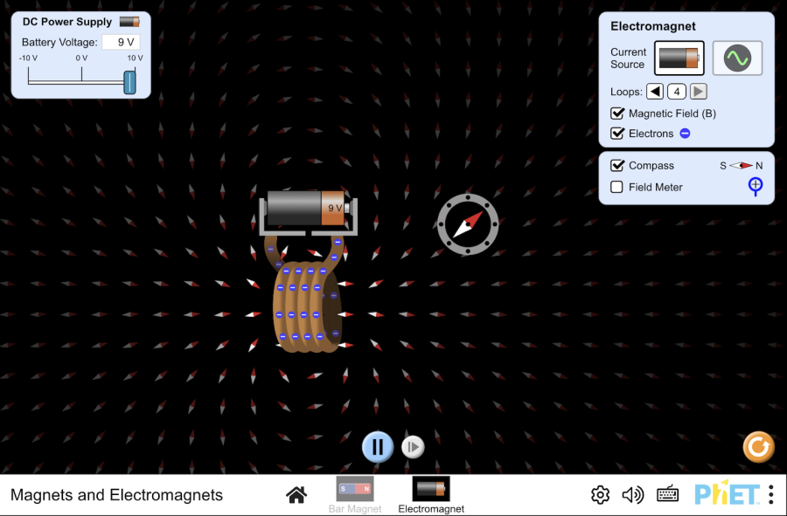787x516 pixels.
Task: Select the Electromagnet screen tab
Action: [x=430, y=495]
